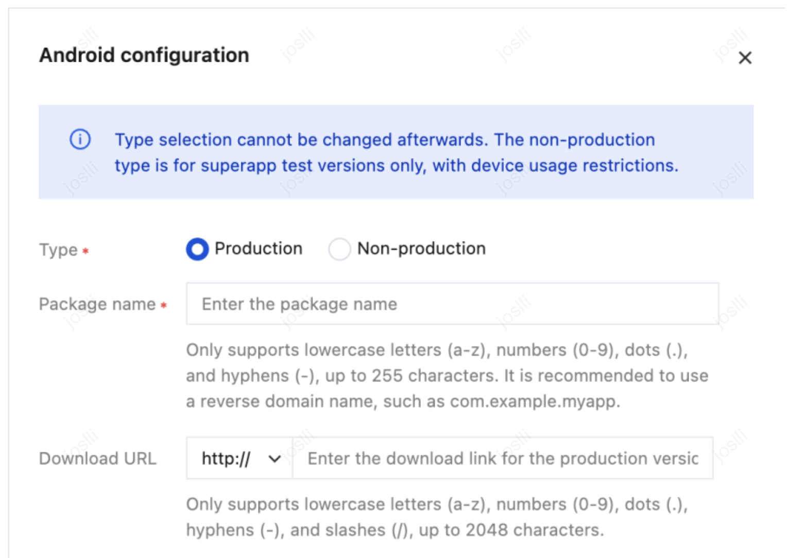
Task: Click the Type field label
Action: [58, 250]
